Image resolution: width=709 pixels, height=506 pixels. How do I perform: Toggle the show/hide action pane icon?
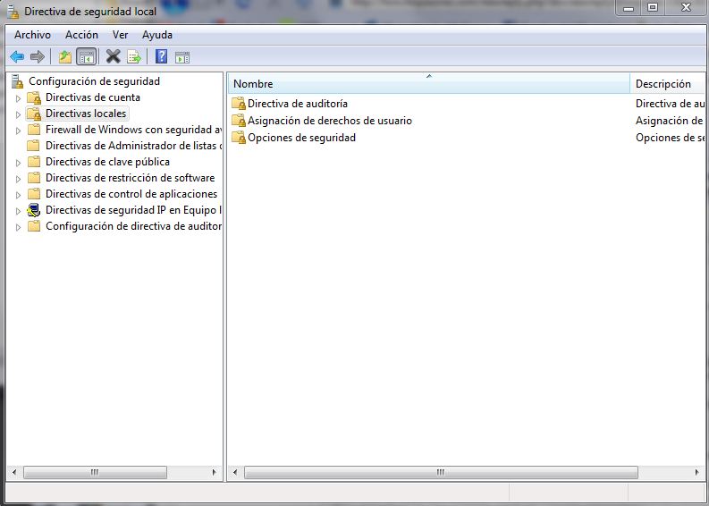182,57
